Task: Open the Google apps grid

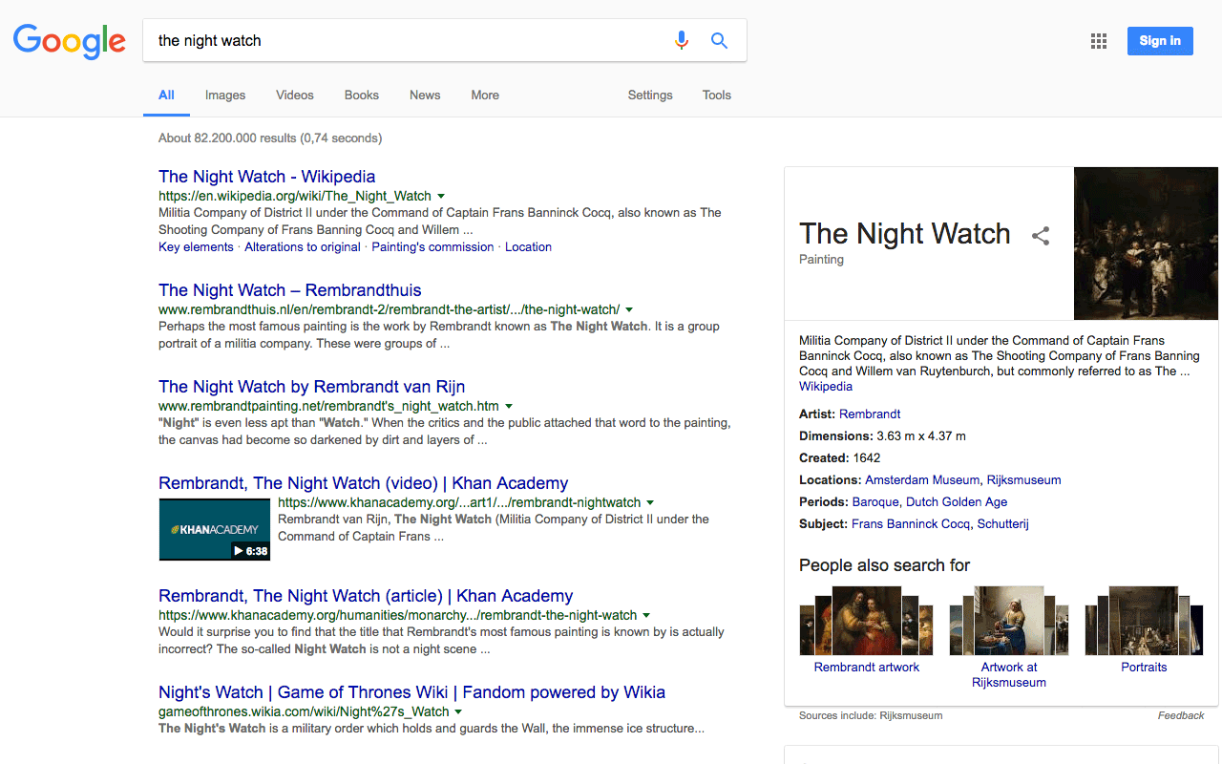Action: (x=1098, y=41)
